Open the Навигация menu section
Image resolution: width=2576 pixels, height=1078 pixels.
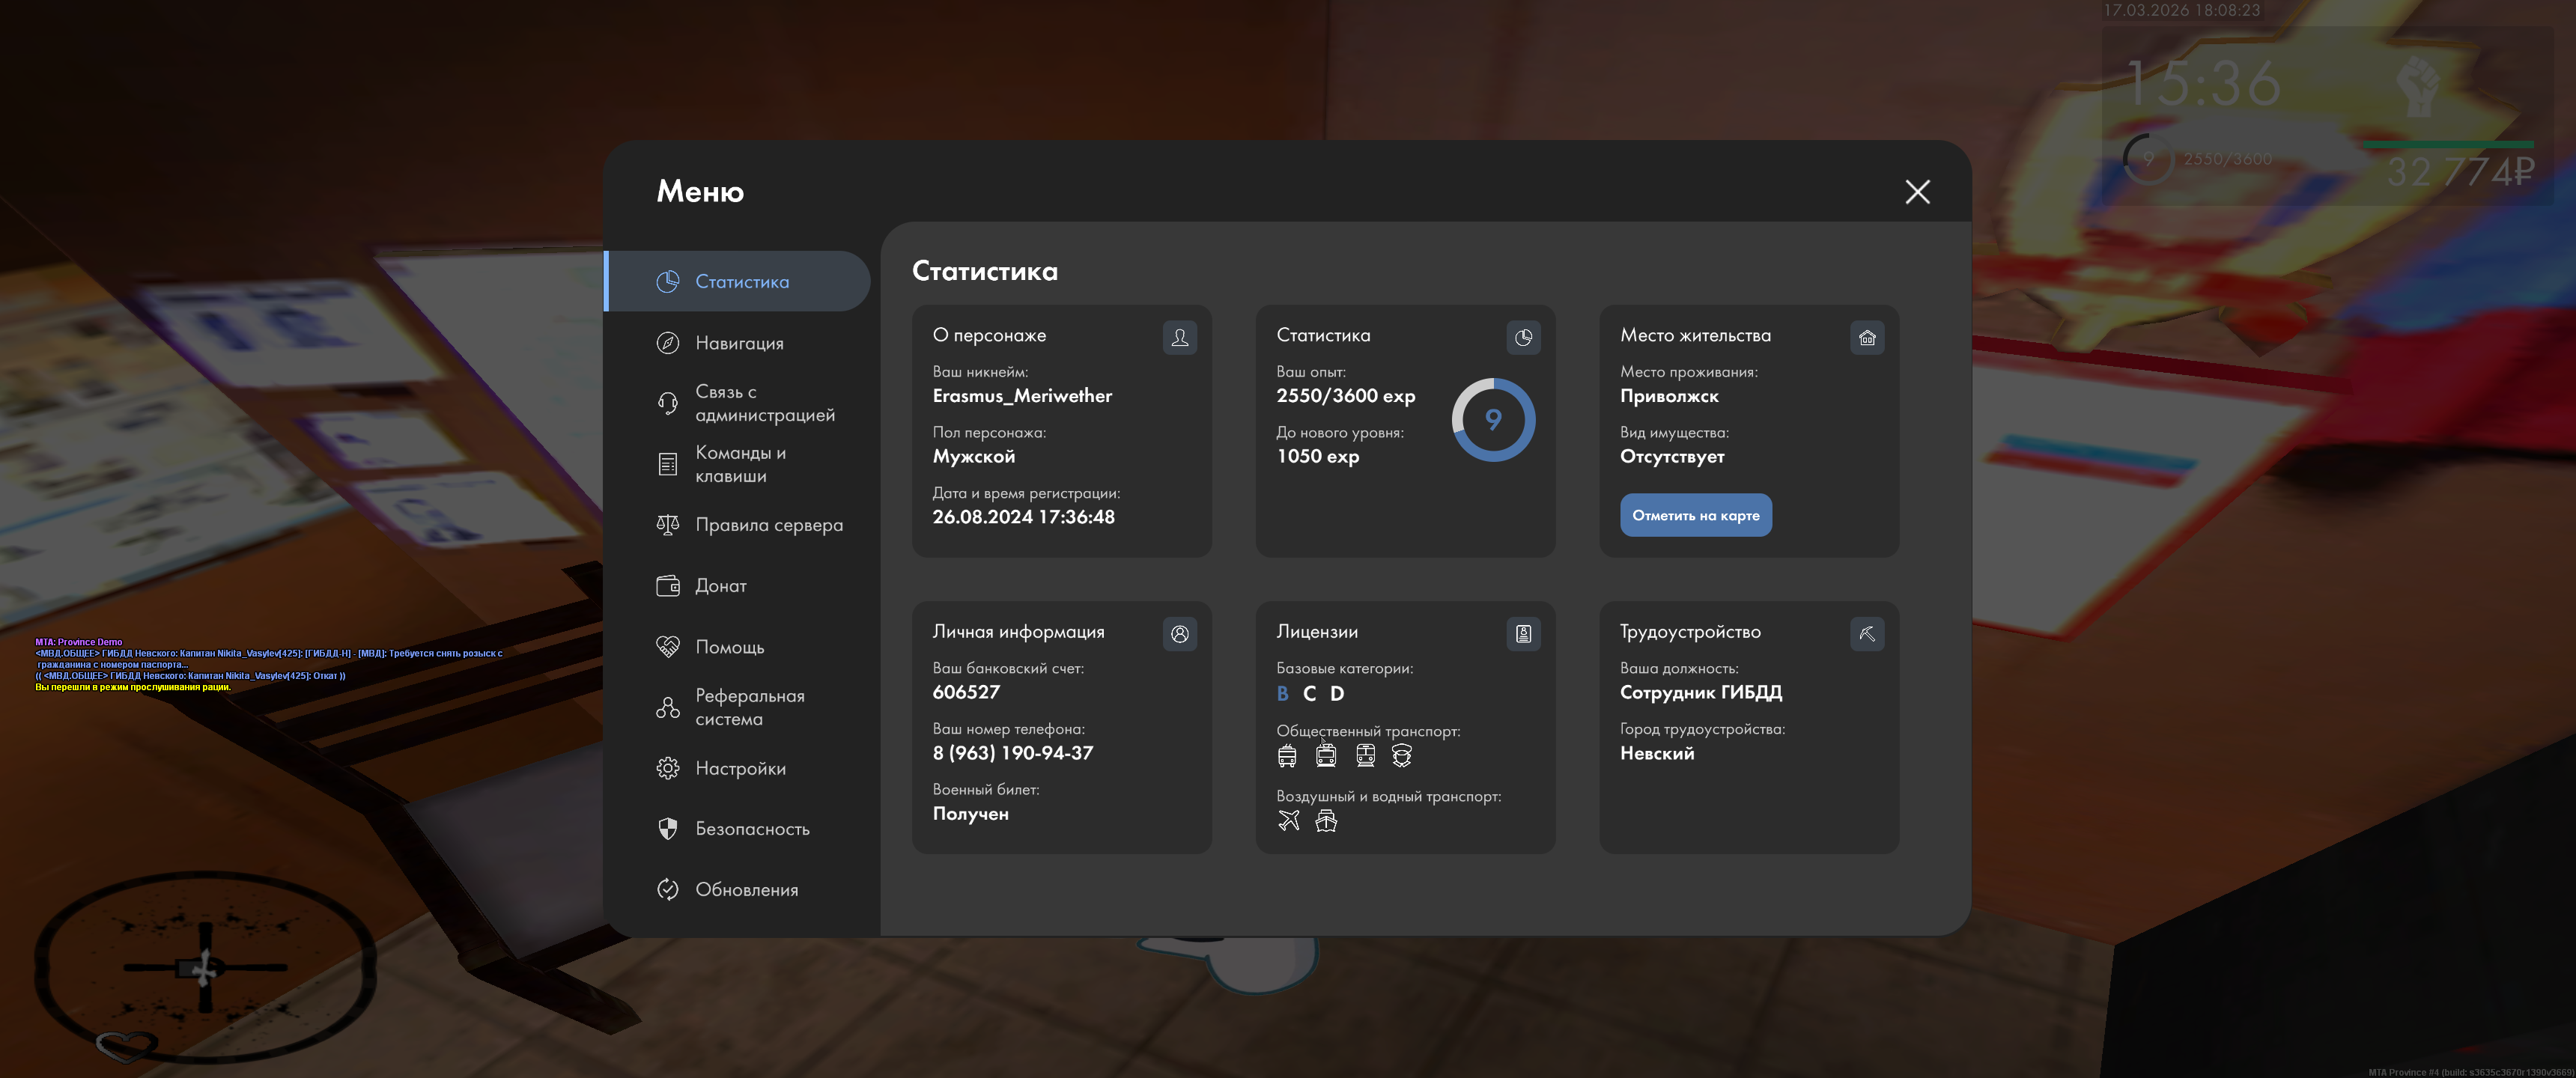738,343
